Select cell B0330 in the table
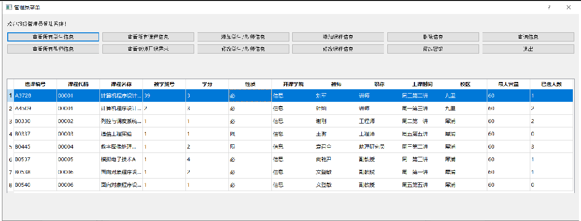This screenshot has width=581, height=221. pyautogui.click(x=35, y=121)
